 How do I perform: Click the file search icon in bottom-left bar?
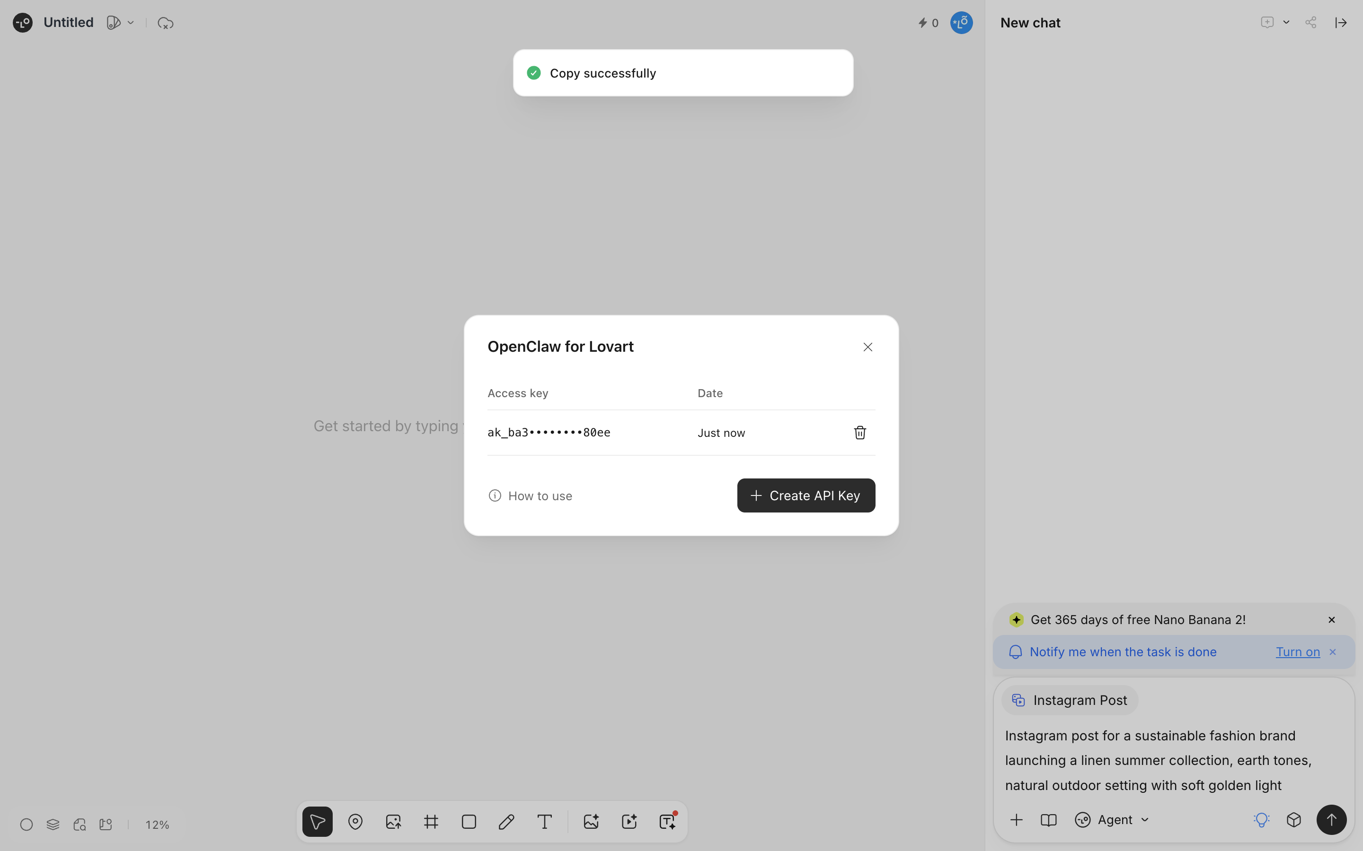[80, 825]
